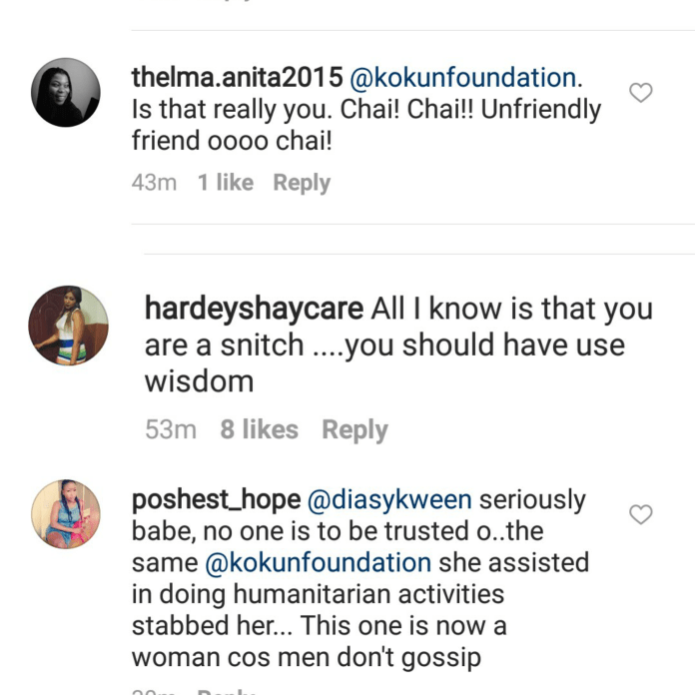Tap the heart on poshest_hope's comment
The height and width of the screenshot is (695, 695).
click(x=640, y=514)
